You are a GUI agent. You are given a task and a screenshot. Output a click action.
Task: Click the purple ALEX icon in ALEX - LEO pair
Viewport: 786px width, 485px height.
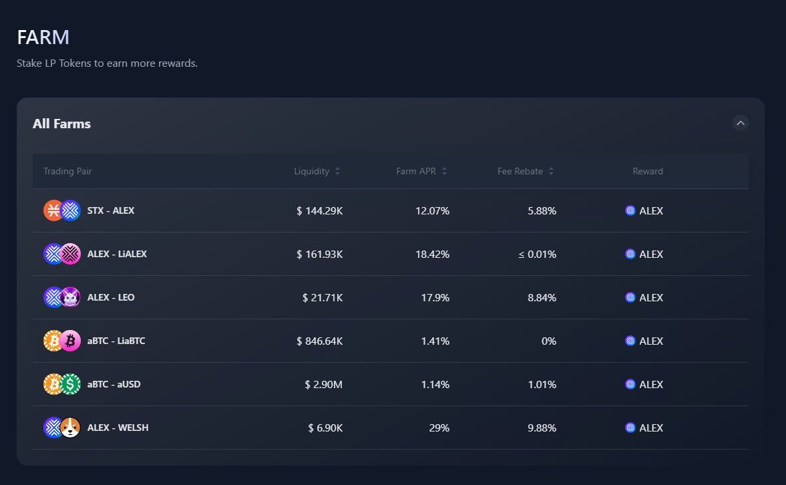53,297
